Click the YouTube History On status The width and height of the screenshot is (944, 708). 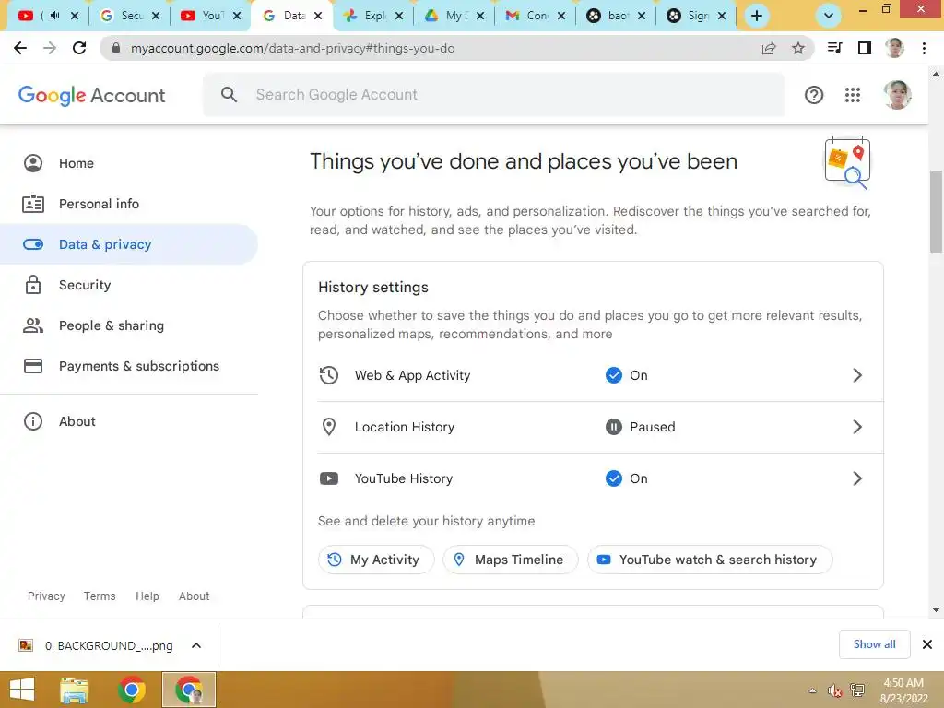pyautogui.click(x=626, y=479)
